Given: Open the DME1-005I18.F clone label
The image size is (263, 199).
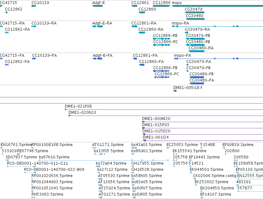Looking at the screenshot, I should click(188, 88).
